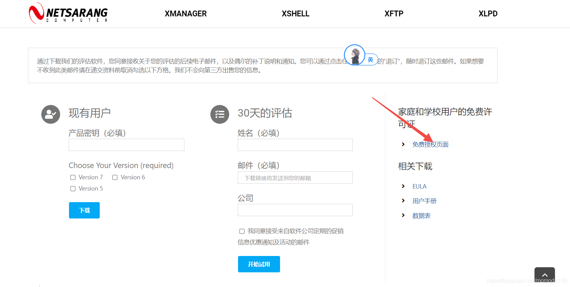Screen dimensions: 570x287
Task: Click the 现有用户 heading
Action: tap(89, 113)
